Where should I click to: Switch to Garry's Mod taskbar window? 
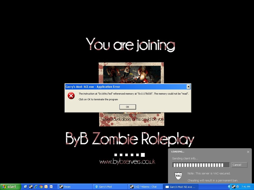tap(110, 187)
